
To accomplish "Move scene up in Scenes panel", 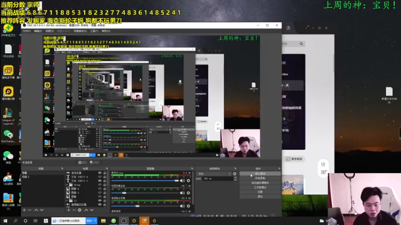I will tap(36, 210).
